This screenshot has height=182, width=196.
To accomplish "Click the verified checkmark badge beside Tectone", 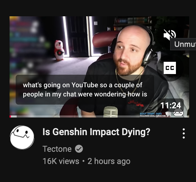I will [79, 149].
